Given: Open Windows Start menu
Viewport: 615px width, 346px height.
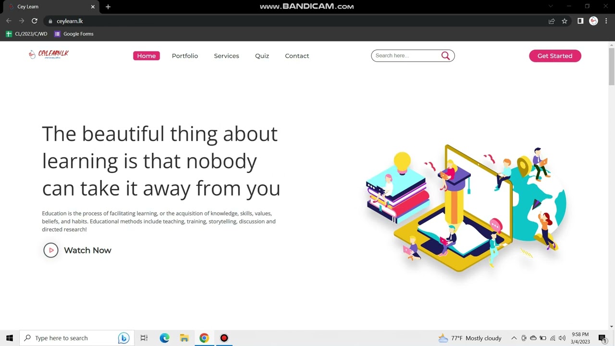Looking at the screenshot, I should [x=10, y=338].
